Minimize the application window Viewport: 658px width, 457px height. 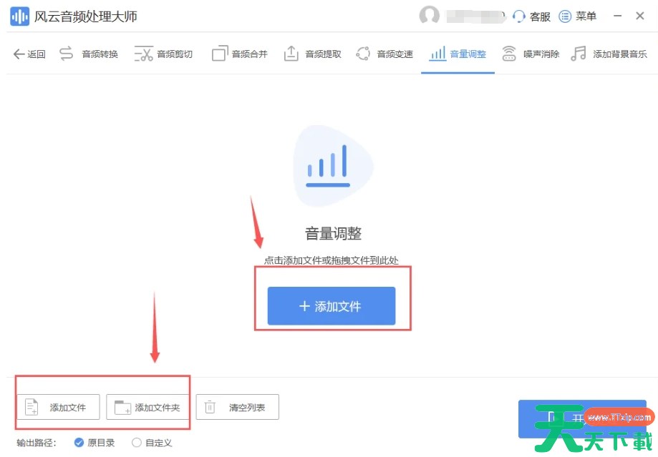tap(617, 16)
